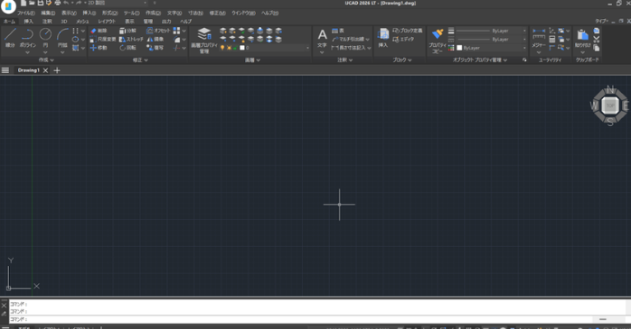Expand the Polyline (ポリライン) dropdown arrow
The width and height of the screenshot is (631, 329).
point(27,52)
